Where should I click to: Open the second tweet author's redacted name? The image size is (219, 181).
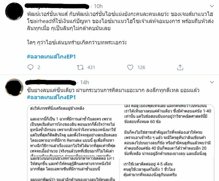click(x=51, y=82)
